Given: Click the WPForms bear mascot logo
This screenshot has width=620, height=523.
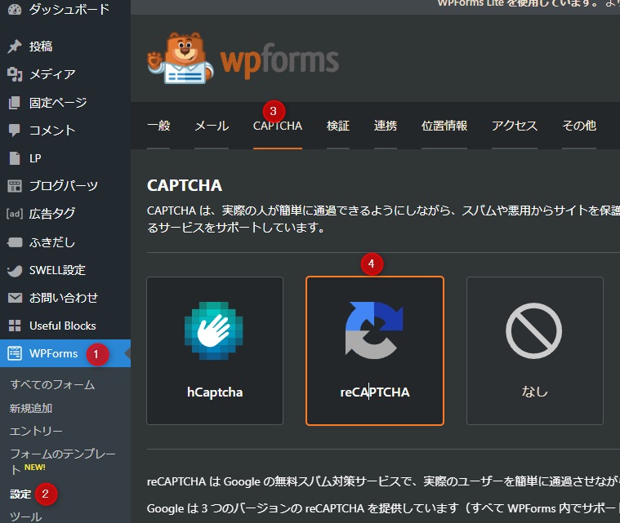Looking at the screenshot, I should tap(178, 59).
